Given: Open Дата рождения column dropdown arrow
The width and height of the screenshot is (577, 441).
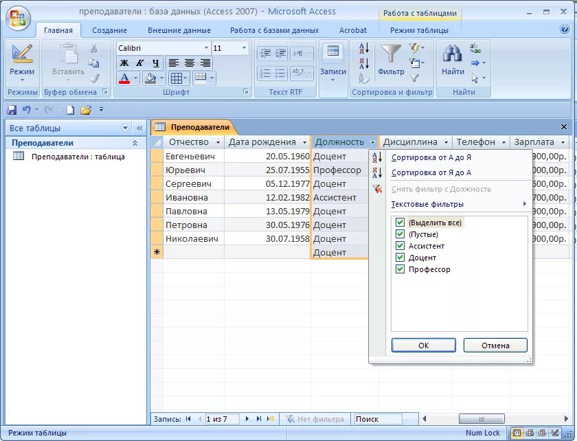Looking at the screenshot, I should point(305,142).
